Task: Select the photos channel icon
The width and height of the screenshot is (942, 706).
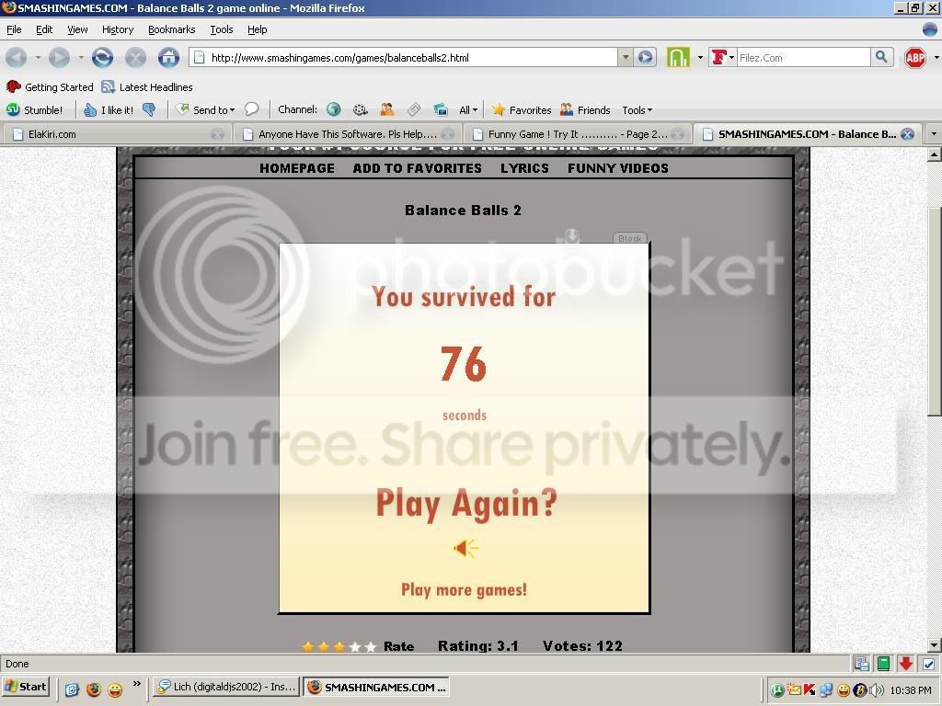Action: click(x=441, y=109)
